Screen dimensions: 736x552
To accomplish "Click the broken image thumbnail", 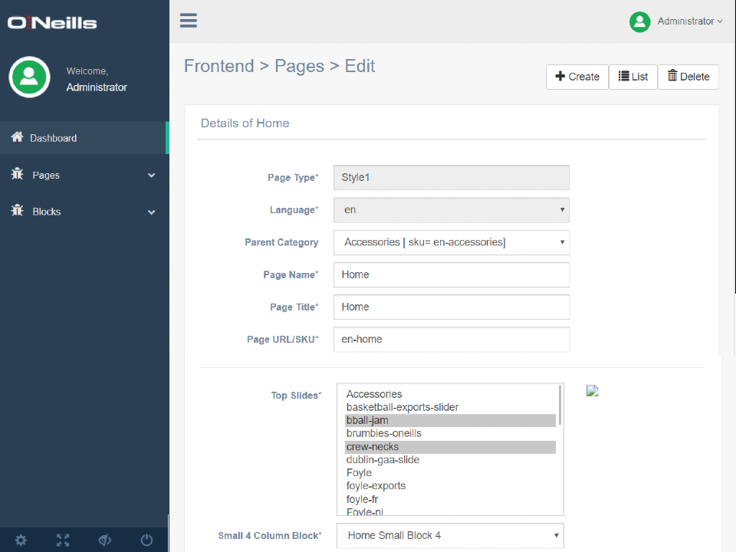I will (592, 390).
